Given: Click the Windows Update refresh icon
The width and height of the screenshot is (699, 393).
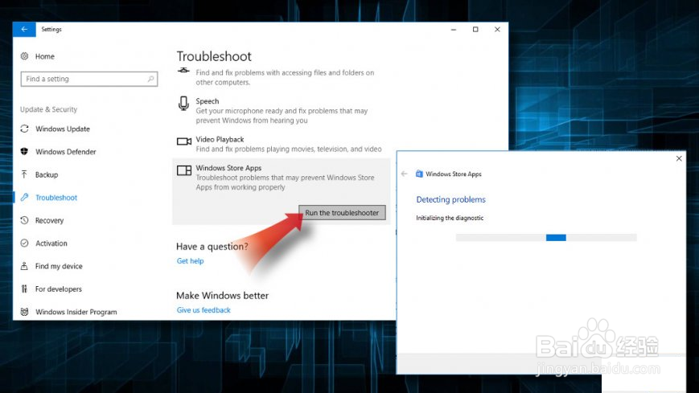Looking at the screenshot, I should click(x=24, y=129).
